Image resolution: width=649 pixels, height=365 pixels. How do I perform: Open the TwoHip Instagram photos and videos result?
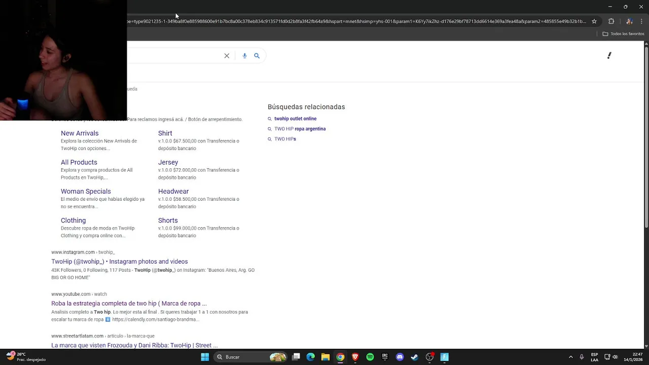[x=119, y=262]
